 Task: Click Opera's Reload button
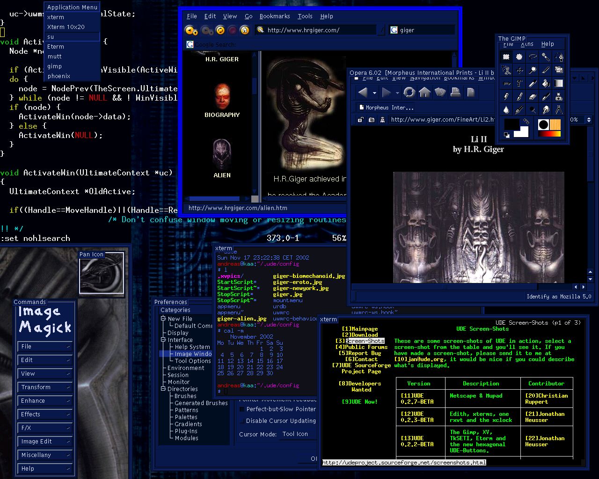pos(409,93)
